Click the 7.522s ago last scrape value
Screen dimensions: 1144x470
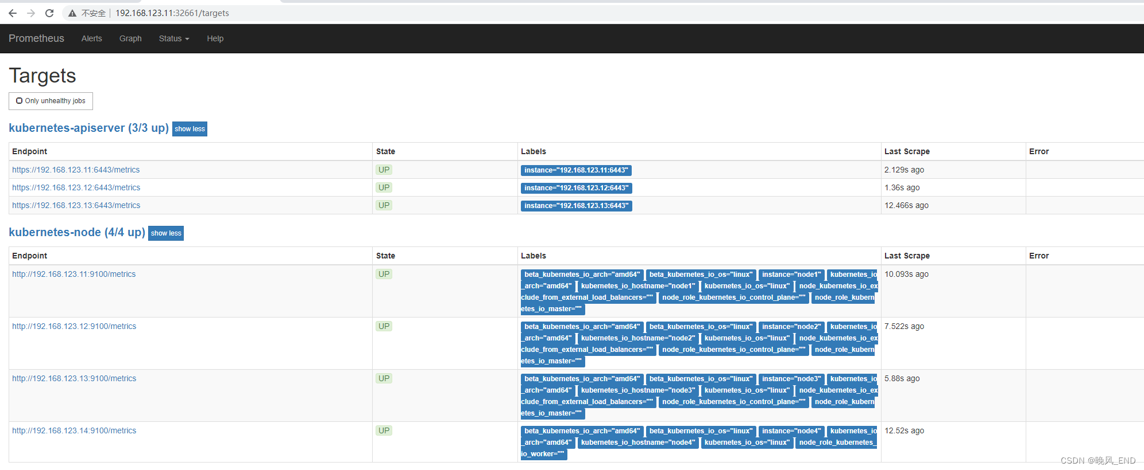pos(904,326)
